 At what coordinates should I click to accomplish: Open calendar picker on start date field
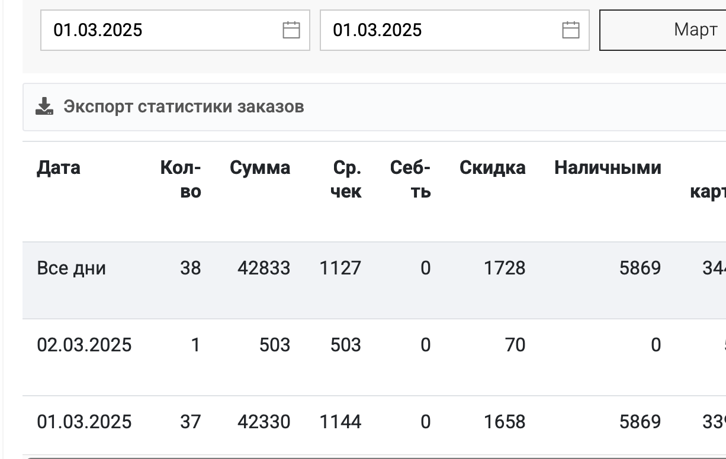tap(291, 30)
